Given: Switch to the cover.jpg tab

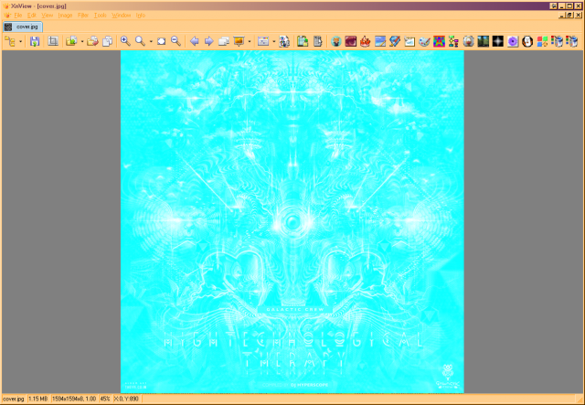Looking at the screenshot, I should coord(23,27).
